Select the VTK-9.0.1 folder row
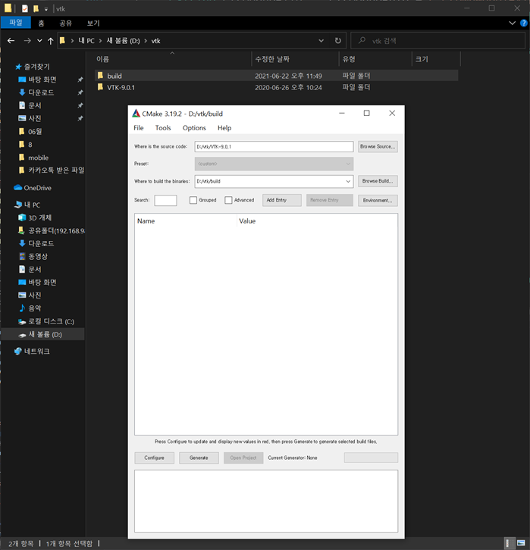The width and height of the screenshot is (530, 550). point(276,87)
